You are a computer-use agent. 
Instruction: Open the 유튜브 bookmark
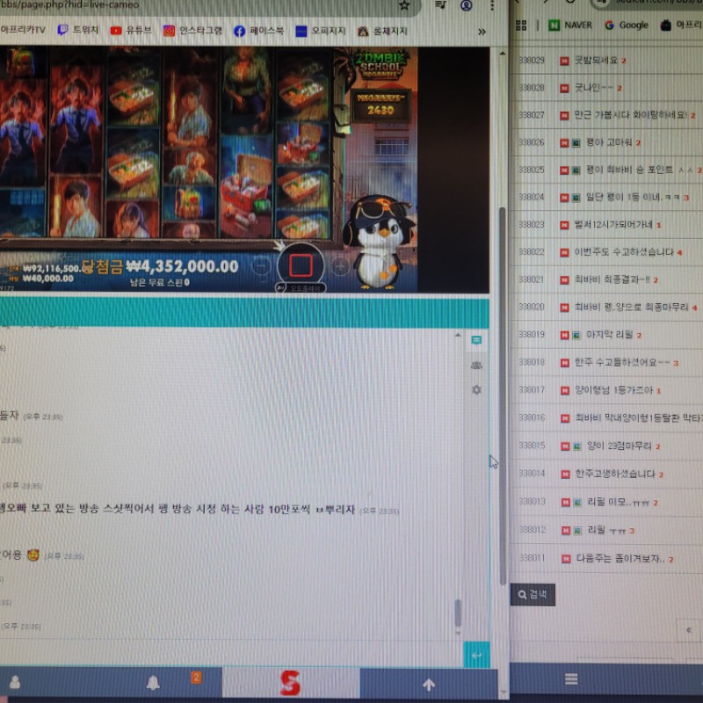pos(131,30)
